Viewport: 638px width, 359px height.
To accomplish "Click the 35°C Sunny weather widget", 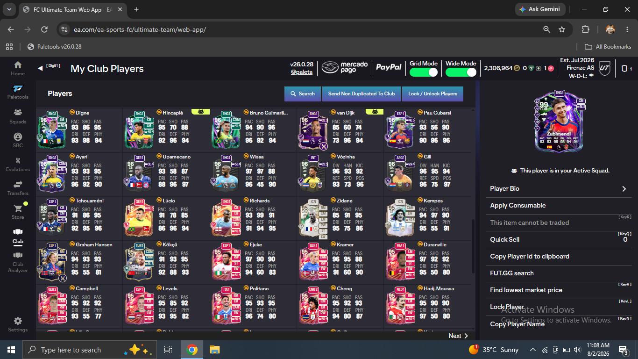I will 494,350.
